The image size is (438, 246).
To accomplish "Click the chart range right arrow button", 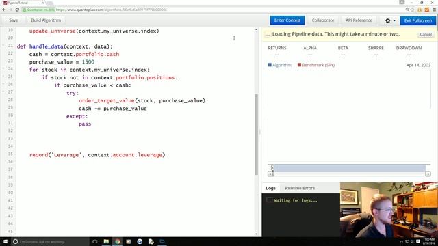I will pos(428,174).
